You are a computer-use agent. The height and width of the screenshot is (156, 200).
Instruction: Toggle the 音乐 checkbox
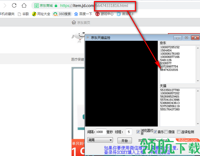(x=155, y=132)
